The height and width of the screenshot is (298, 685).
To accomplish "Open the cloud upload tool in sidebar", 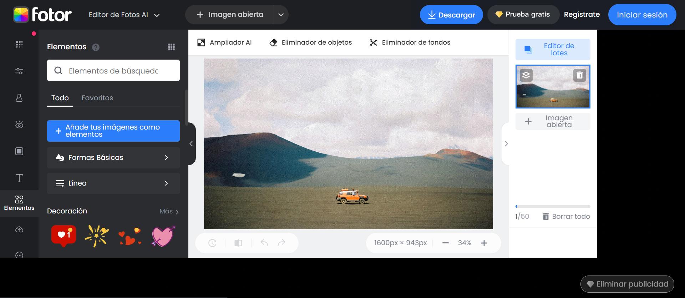I will pyautogui.click(x=19, y=229).
